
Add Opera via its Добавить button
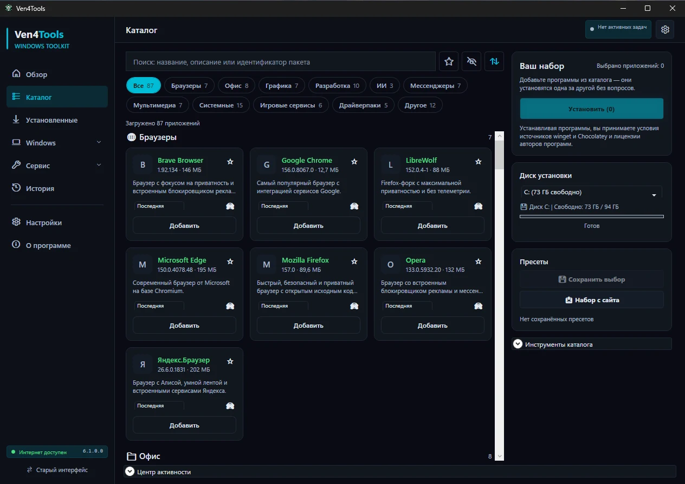click(x=432, y=326)
